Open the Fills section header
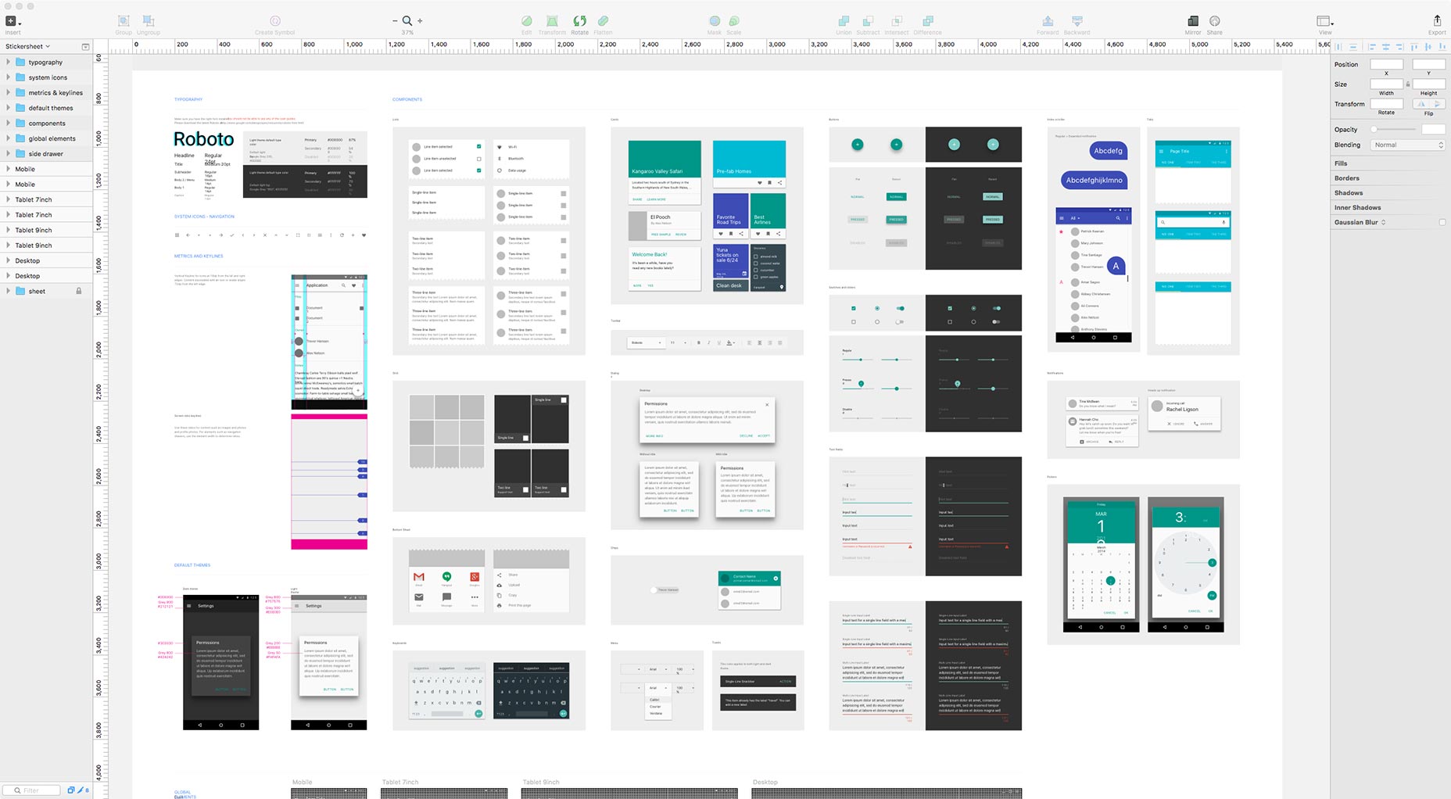The width and height of the screenshot is (1451, 799). [x=1341, y=163]
